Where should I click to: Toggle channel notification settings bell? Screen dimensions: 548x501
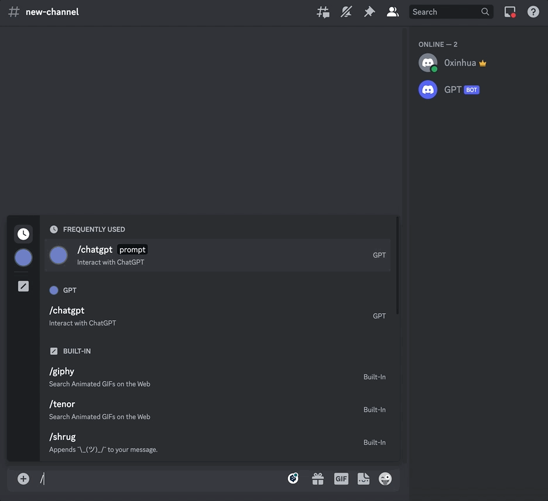(346, 12)
